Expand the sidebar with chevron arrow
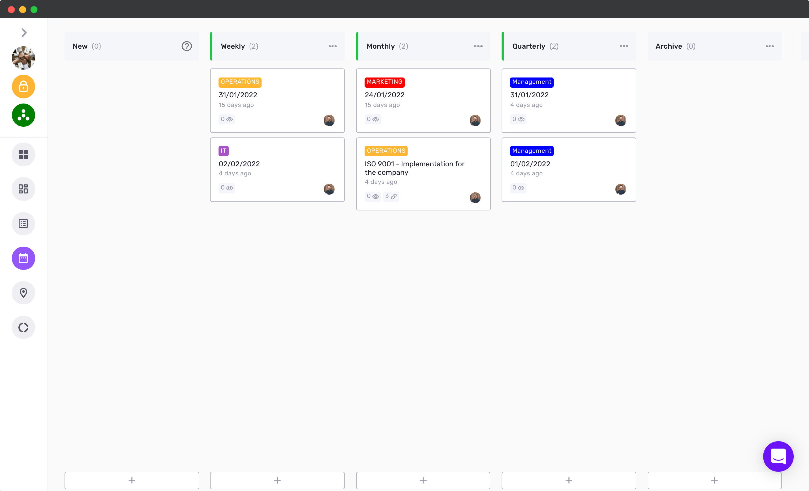Viewport: 809px width, 491px height. [24, 33]
